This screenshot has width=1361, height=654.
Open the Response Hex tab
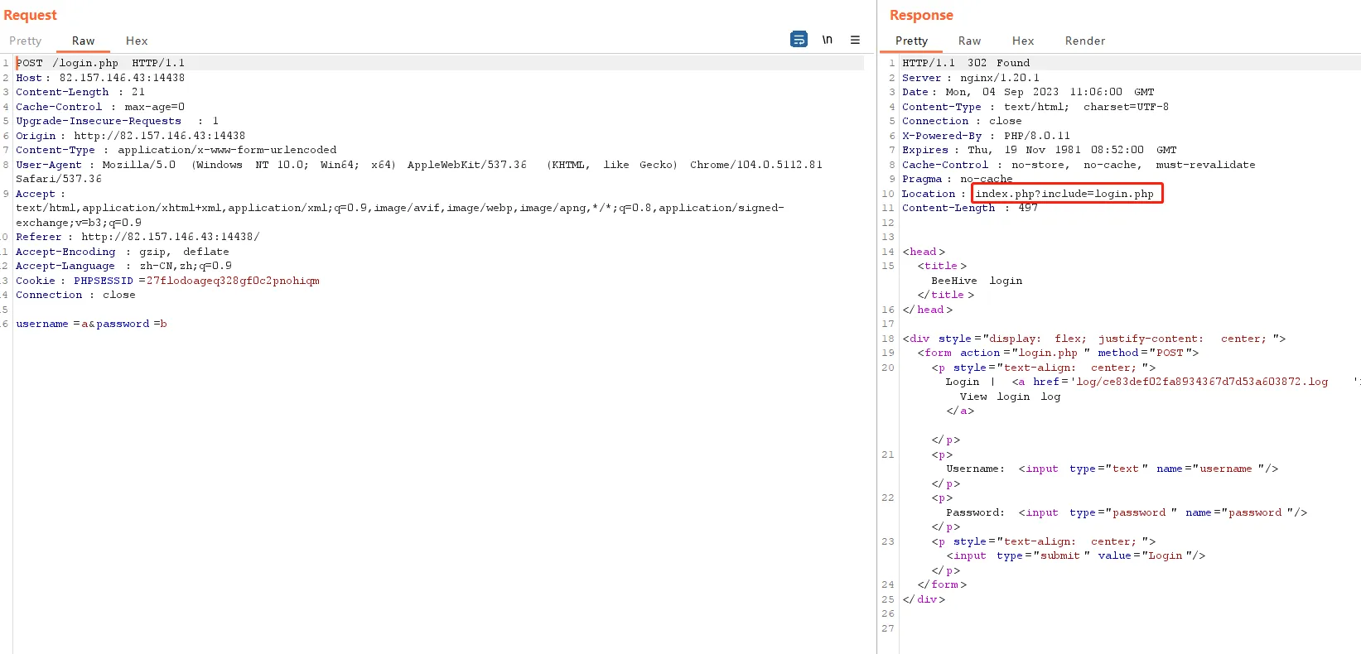click(x=1023, y=41)
